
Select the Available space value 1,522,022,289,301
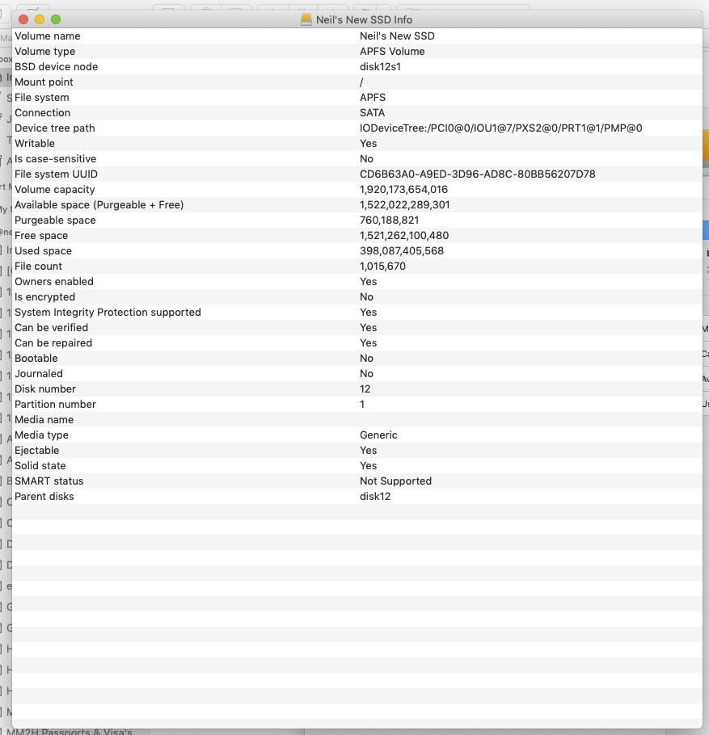pos(404,205)
